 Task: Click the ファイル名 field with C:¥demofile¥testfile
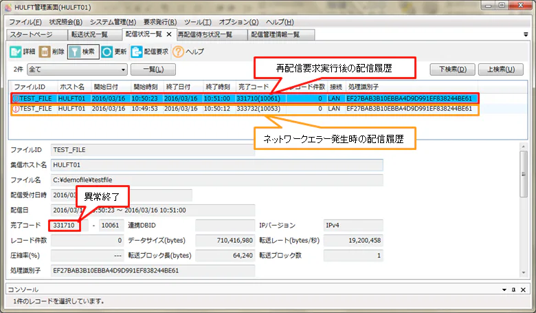click(x=216, y=180)
